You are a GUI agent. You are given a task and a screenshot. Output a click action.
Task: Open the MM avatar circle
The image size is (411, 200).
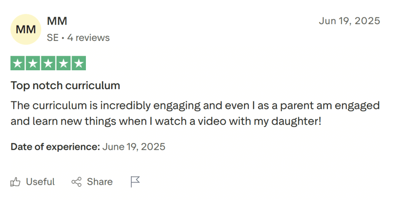point(26,29)
